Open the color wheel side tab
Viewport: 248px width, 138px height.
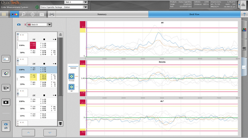click(244, 30)
